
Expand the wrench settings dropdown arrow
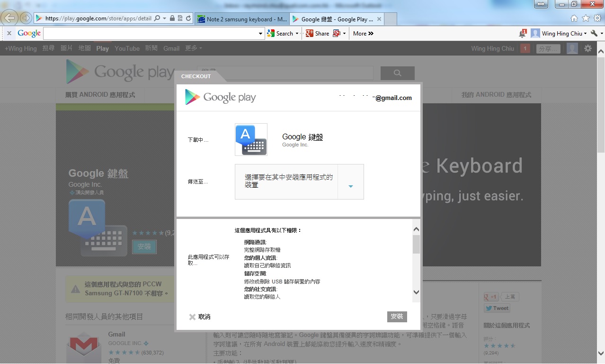(602, 34)
